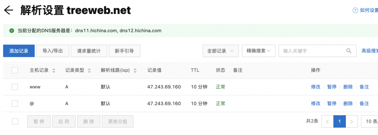378x135 pixels.
Task: Go to next page arrow
Action: click(x=351, y=121)
